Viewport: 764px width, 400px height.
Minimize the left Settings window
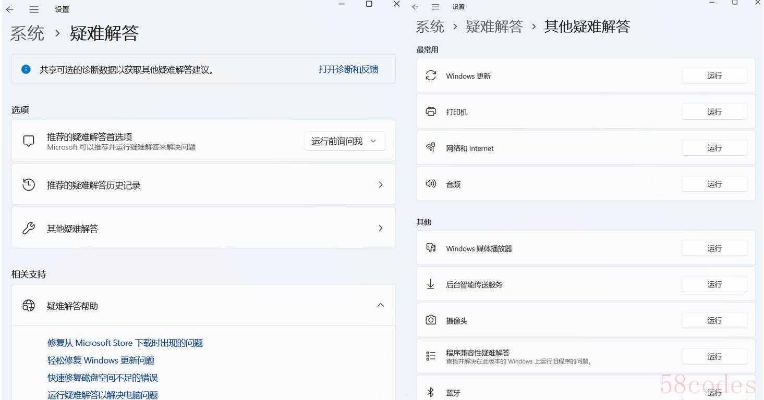342,4
